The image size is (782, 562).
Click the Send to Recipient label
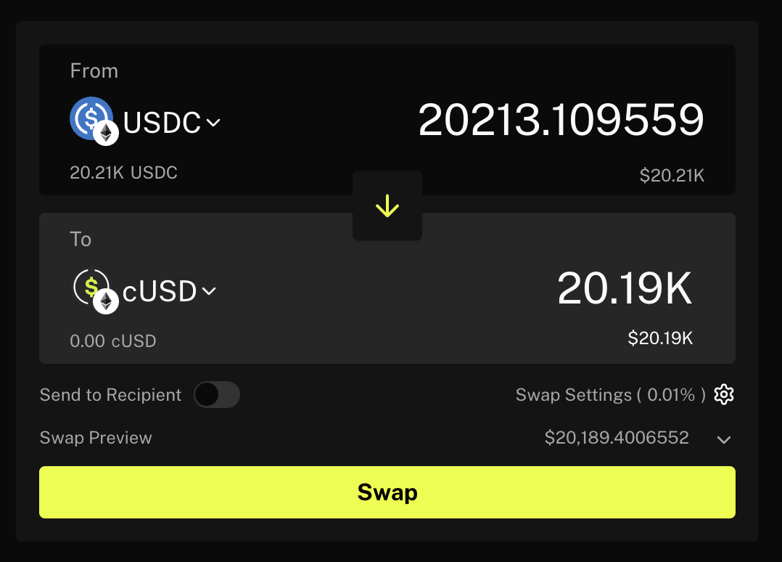(110, 395)
